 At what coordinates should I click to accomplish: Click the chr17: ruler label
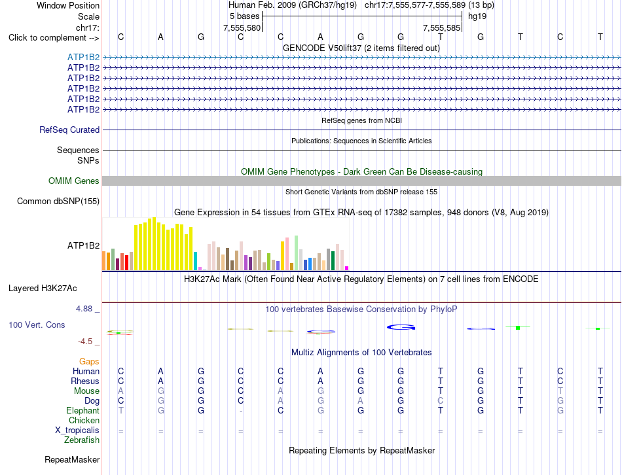coord(88,27)
